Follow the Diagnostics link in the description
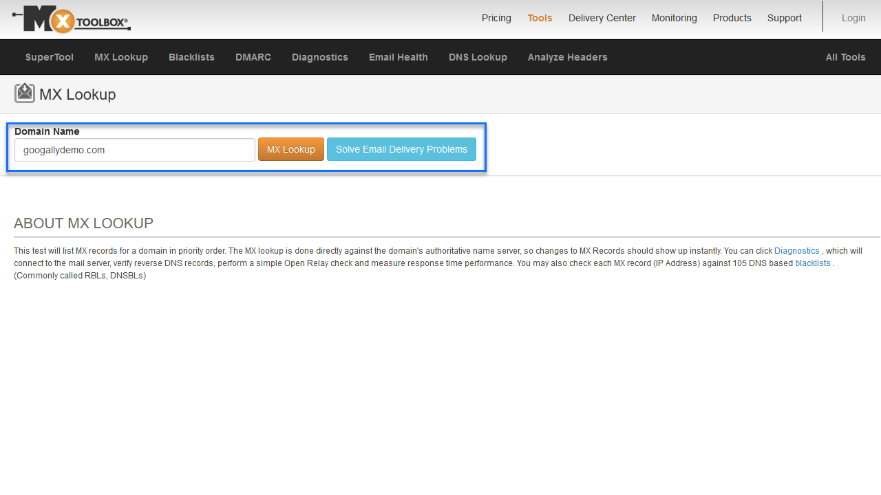Screen dimensions: 881x495 (797, 251)
